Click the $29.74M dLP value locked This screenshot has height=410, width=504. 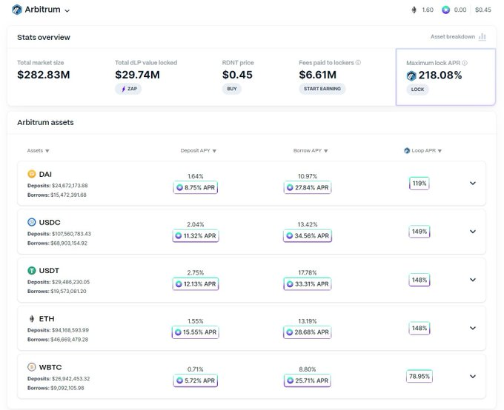pyautogui.click(x=138, y=75)
